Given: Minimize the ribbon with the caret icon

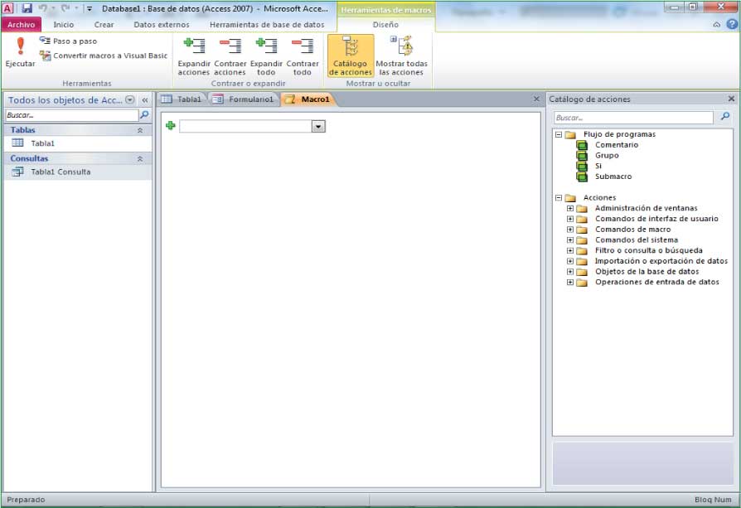Looking at the screenshot, I should (717, 25).
